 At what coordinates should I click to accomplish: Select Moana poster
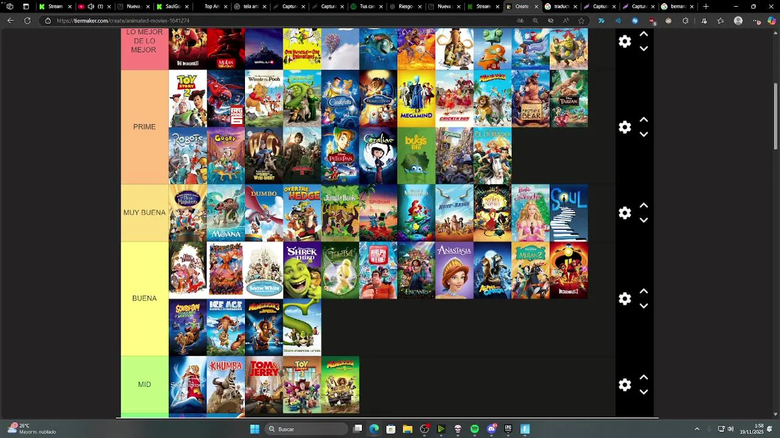[225, 213]
